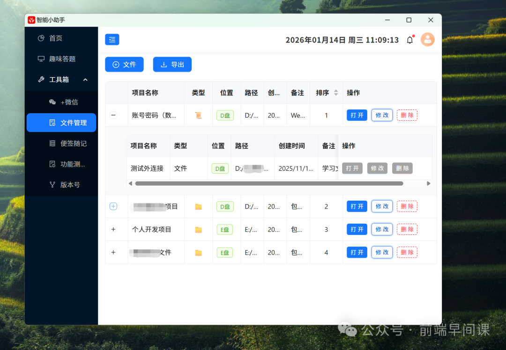Click 修改 for 账号密码 row
The image size is (506, 350).
382,115
